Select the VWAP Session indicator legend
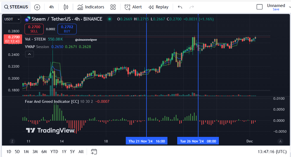The width and height of the screenshot is (291, 157). [37, 47]
